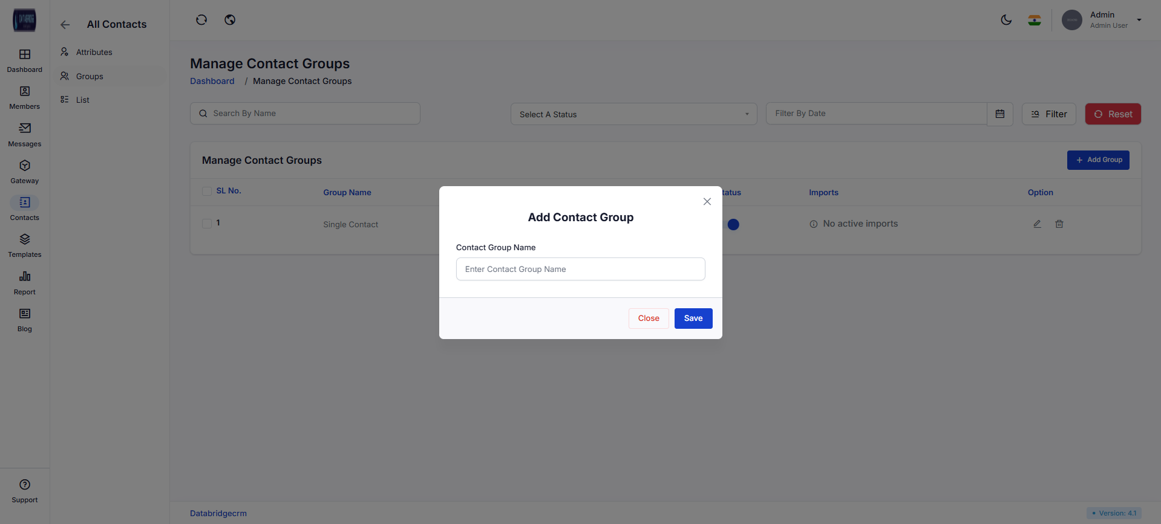Viewport: 1161px width, 524px height.
Task: Open the Report sidebar section
Action: [25, 283]
